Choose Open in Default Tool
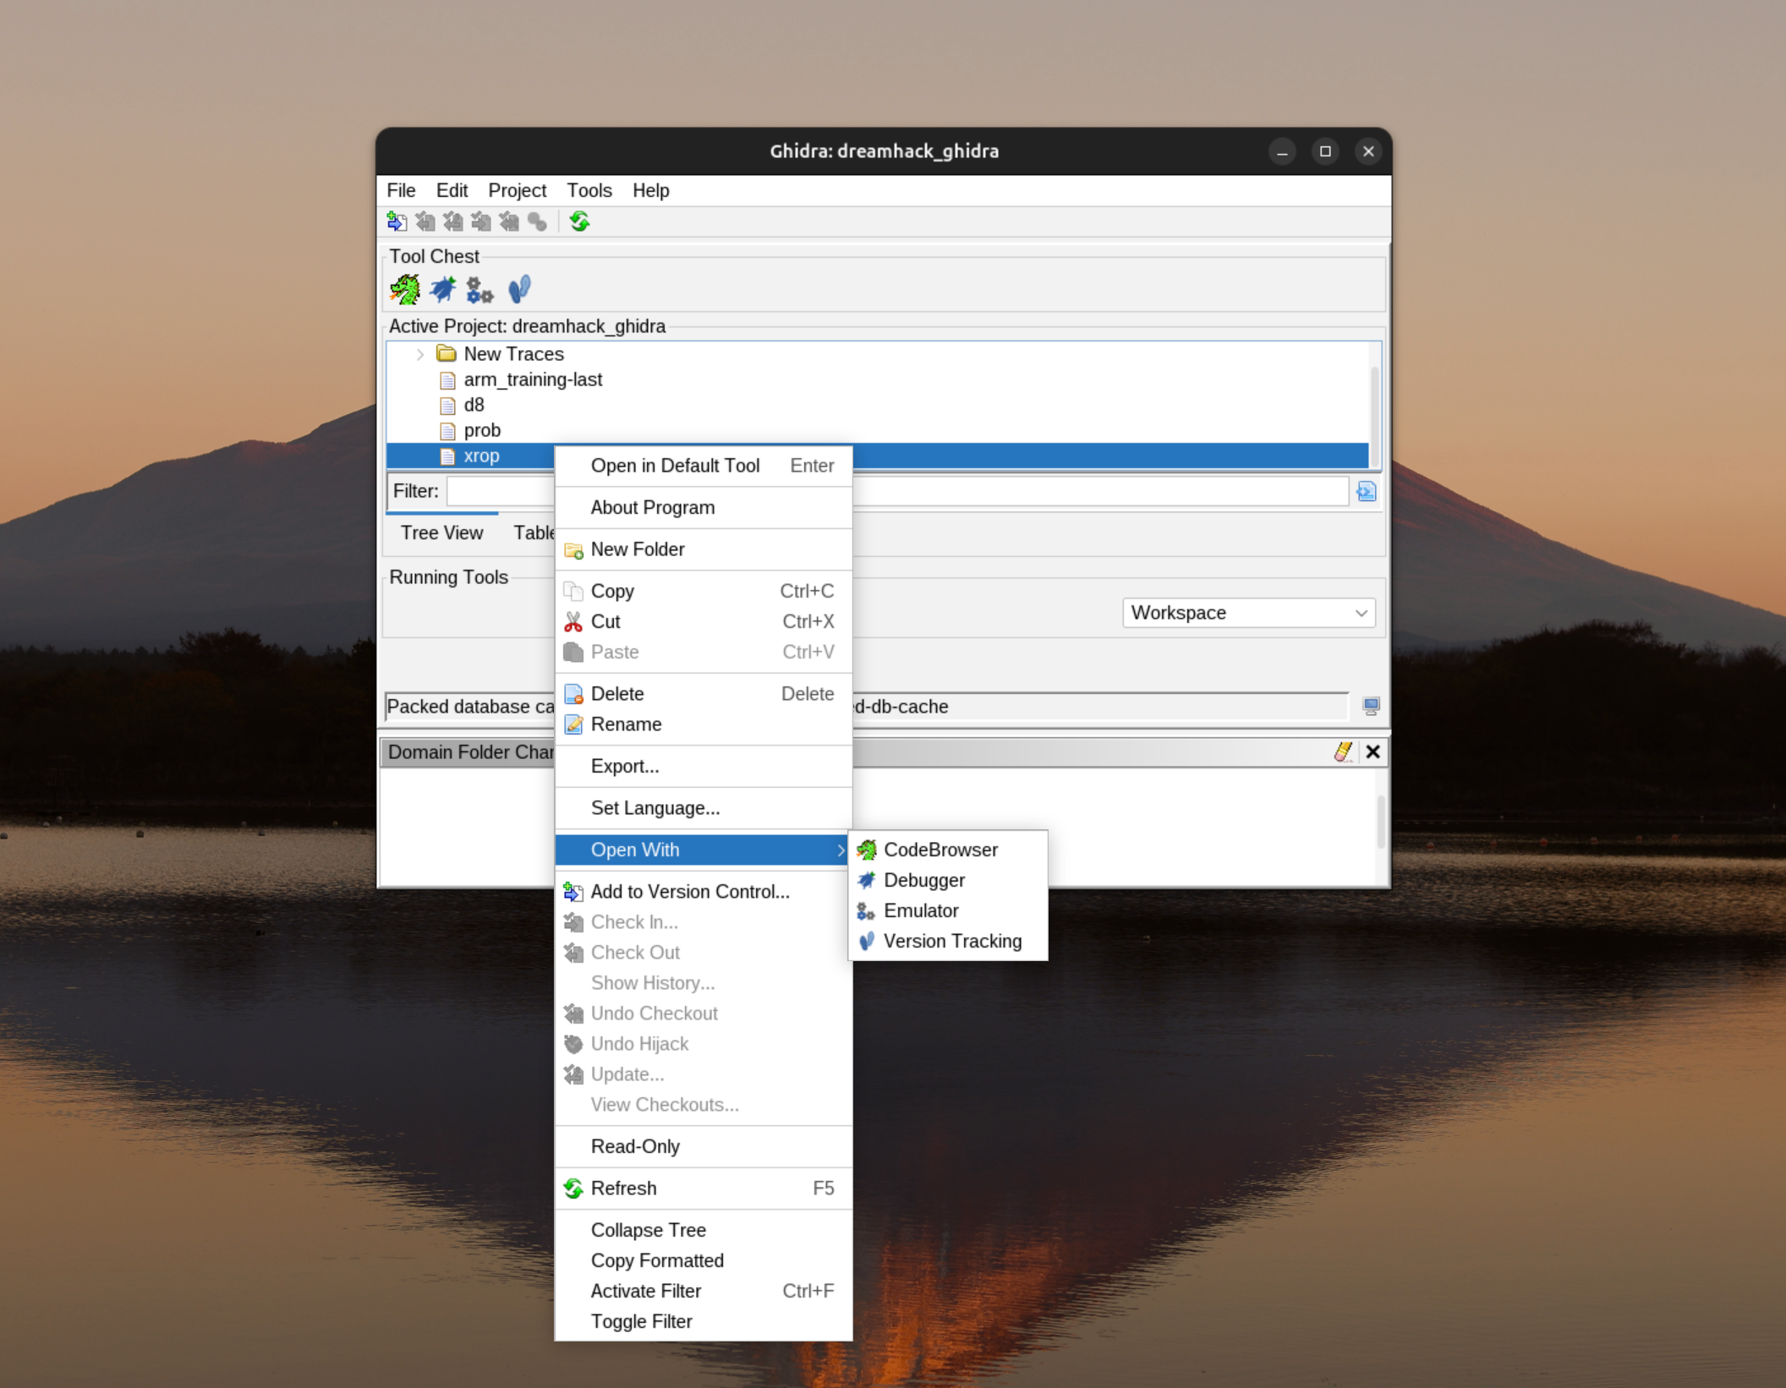Image resolution: width=1786 pixels, height=1388 pixels. pyautogui.click(x=703, y=466)
